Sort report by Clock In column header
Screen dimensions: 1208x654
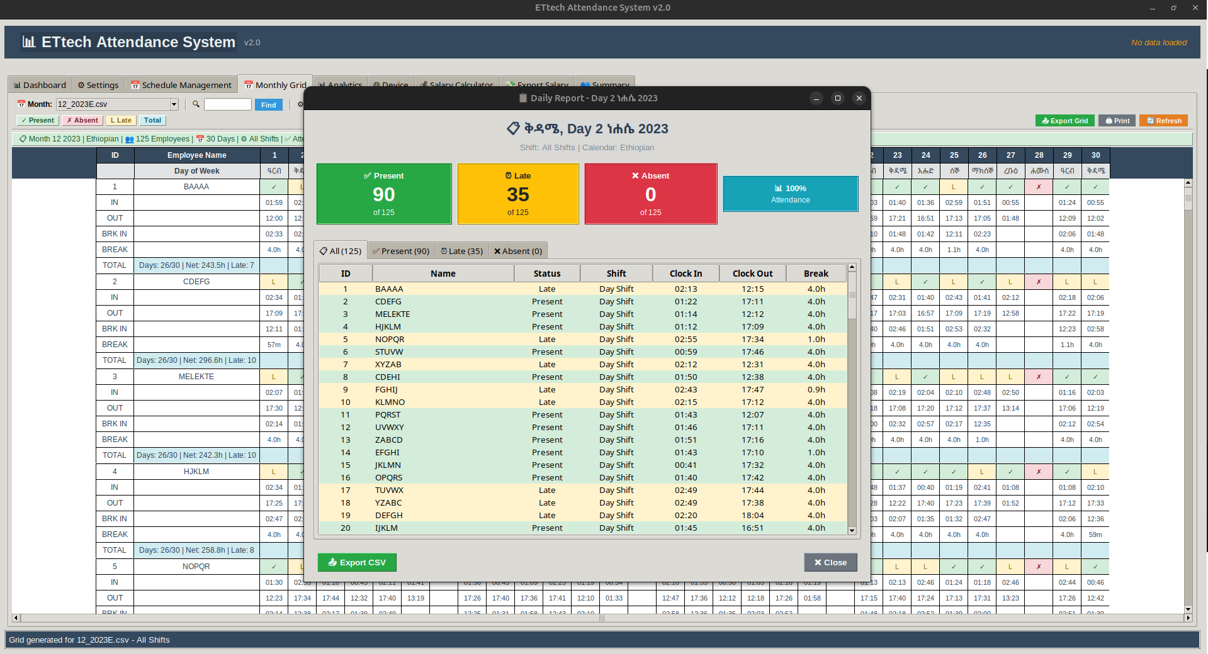click(686, 274)
